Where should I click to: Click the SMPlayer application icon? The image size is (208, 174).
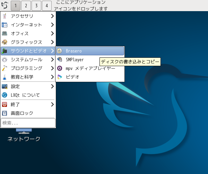pyautogui.click(x=59, y=60)
